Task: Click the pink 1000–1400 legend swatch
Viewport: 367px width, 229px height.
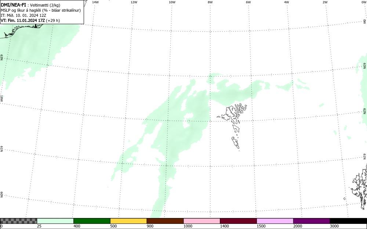Action: coord(202,221)
